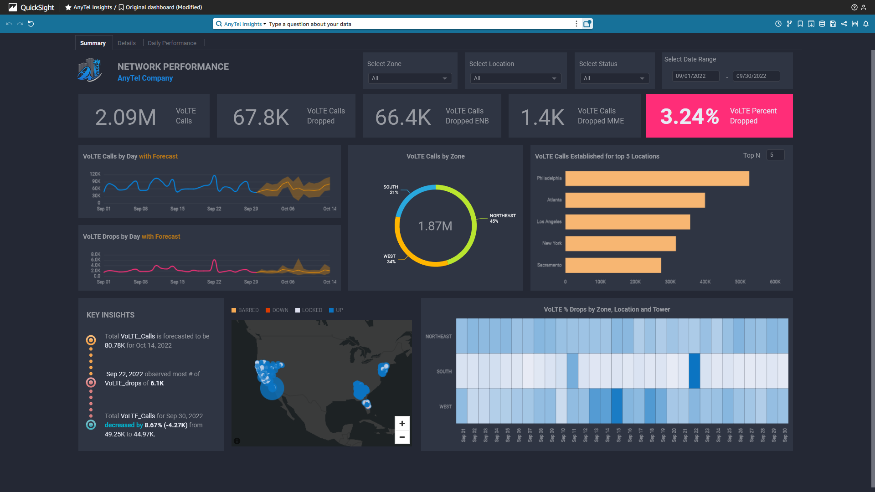
Task: Open the Select Status dropdown
Action: click(x=614, y=78)
